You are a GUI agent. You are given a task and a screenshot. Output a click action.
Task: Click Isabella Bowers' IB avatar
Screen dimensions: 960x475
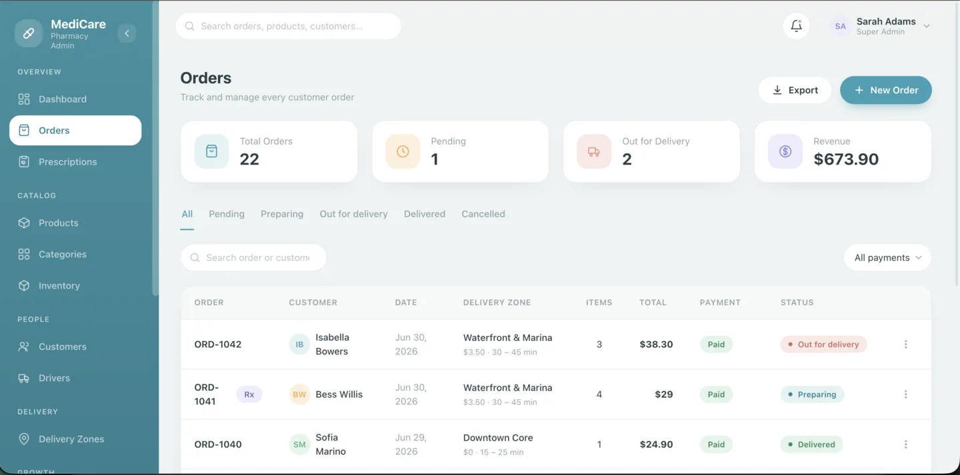click(299, 344)
